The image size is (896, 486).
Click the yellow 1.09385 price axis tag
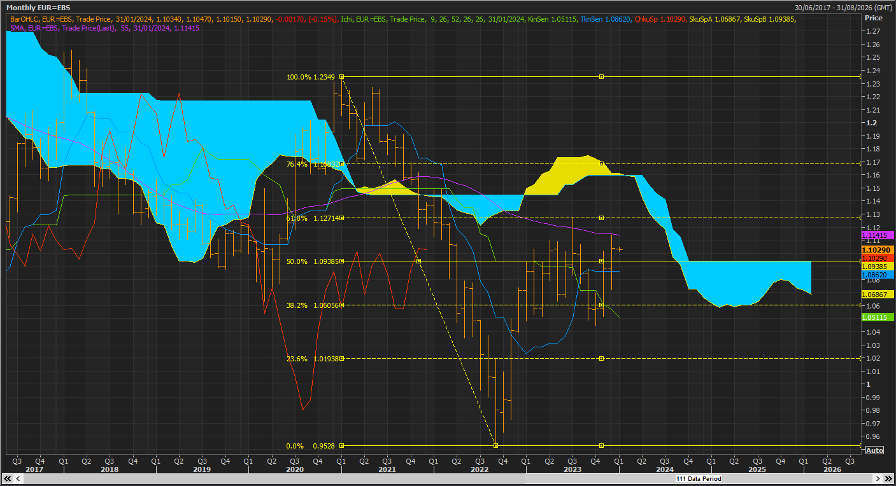878,267
